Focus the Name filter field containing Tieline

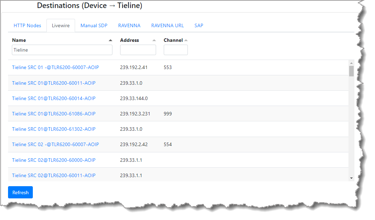[x=62, y=50]
